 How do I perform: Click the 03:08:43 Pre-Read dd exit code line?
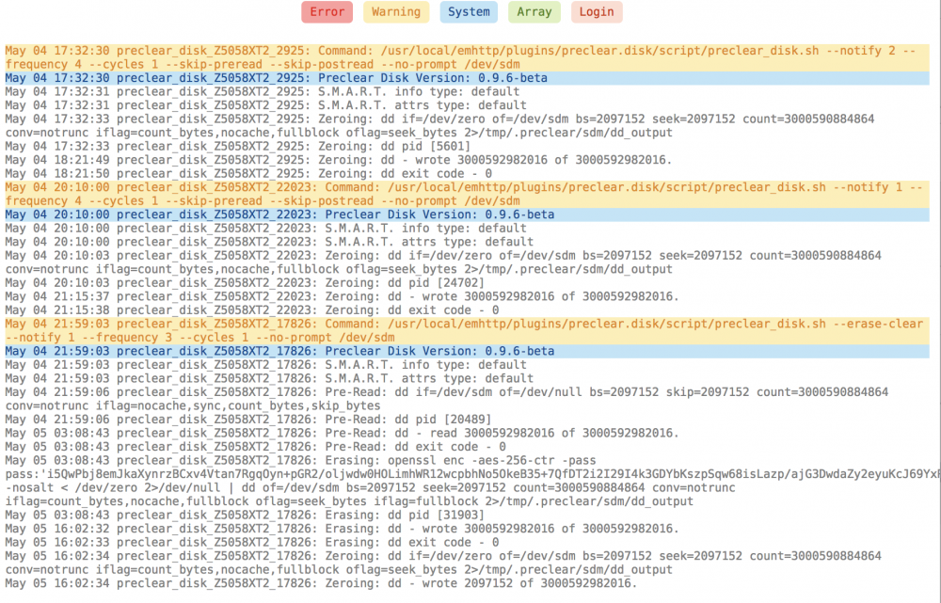[x=256, y=447]
